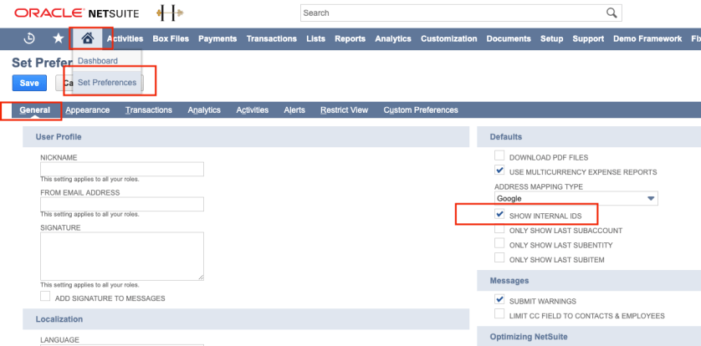The height and width of the screenshot is (346, 701).
Task: Switch to the Restrict View tab
Action: click(x=344, y=110)
